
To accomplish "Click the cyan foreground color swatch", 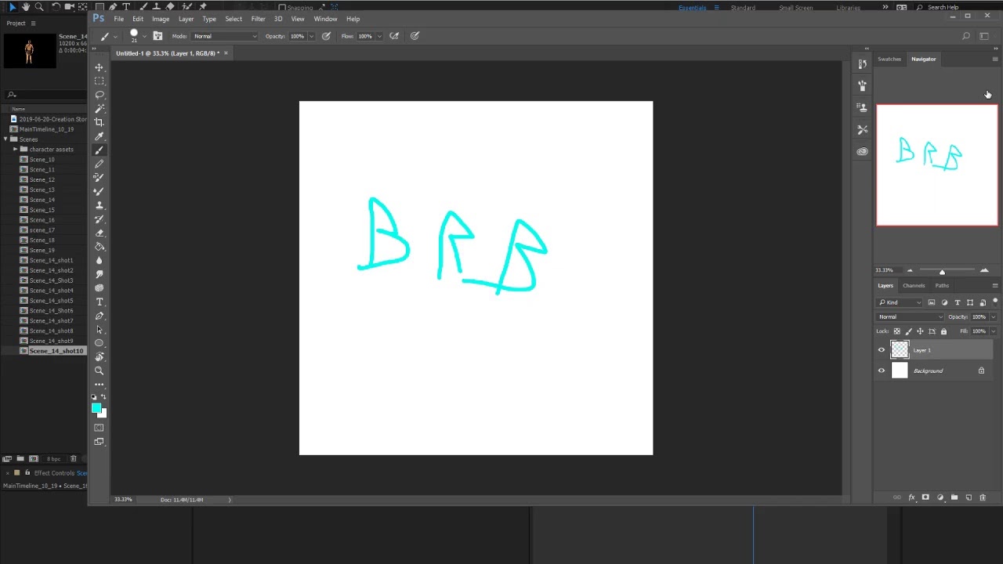I will click(96, 408).
